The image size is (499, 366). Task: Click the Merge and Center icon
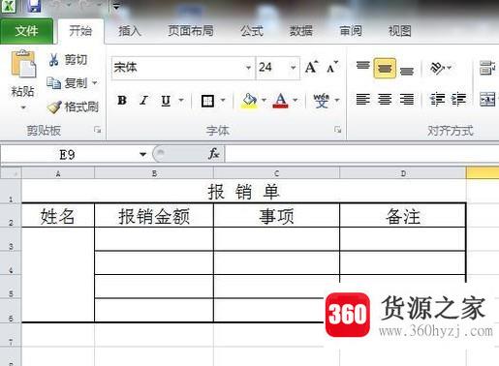pos(487,99)
